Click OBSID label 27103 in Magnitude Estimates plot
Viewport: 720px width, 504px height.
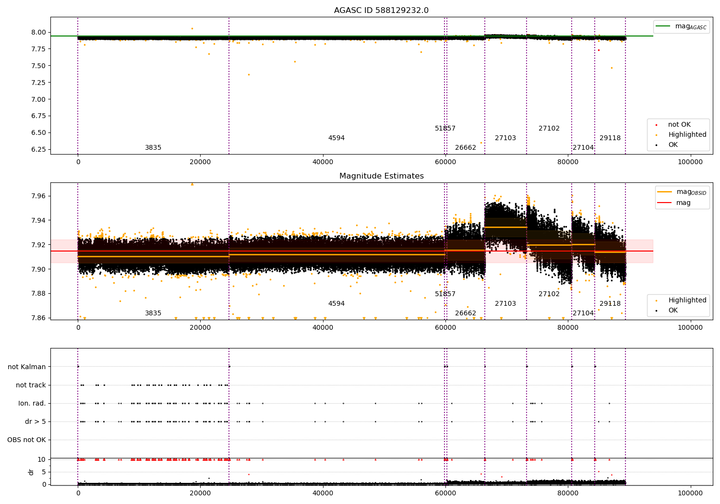point(505,304)
